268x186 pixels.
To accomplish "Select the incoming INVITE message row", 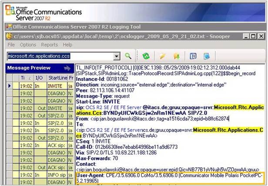I will [40, 86].
